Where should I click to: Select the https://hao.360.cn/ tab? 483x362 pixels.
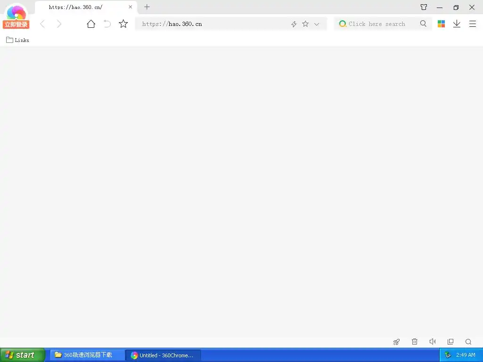coord(86,8)
